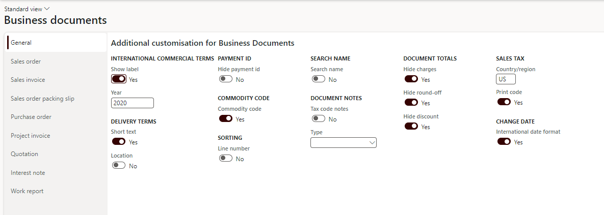Click the PAYMENT ID heading

click(234, 59)
